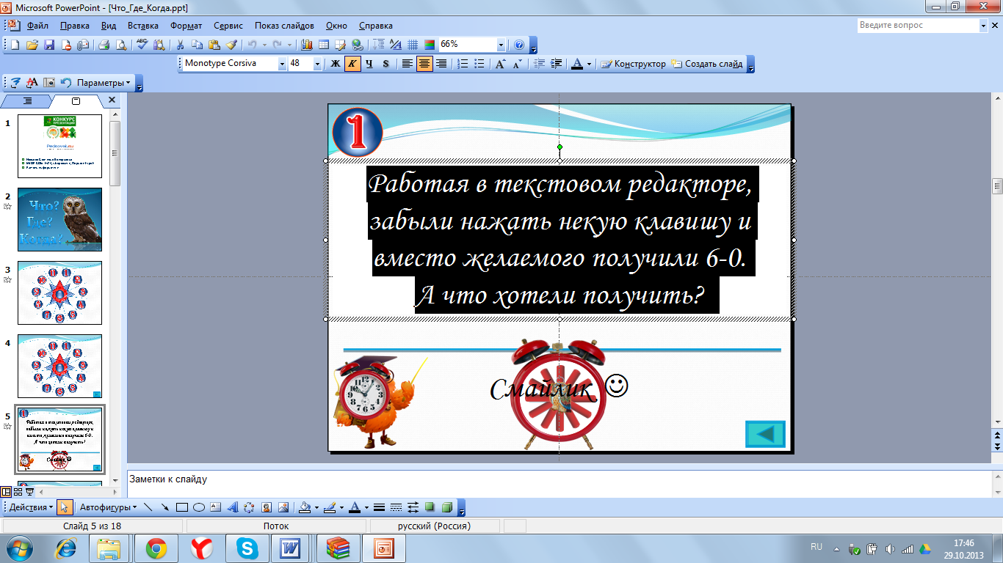Click the Copy icon
This screenshot has height=563, width=1003.
click(x=197, y=45)
